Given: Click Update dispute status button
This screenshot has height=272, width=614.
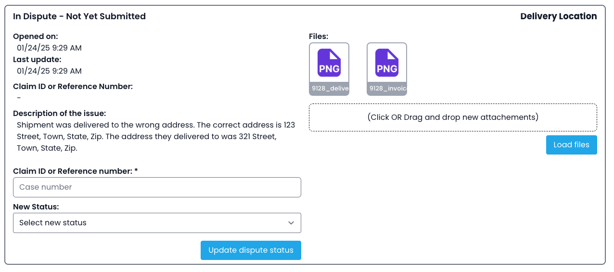Looking at the screenshot, I should (x=251, y=250).
